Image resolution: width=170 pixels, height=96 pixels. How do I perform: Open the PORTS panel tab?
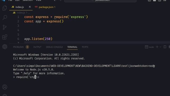85,47
